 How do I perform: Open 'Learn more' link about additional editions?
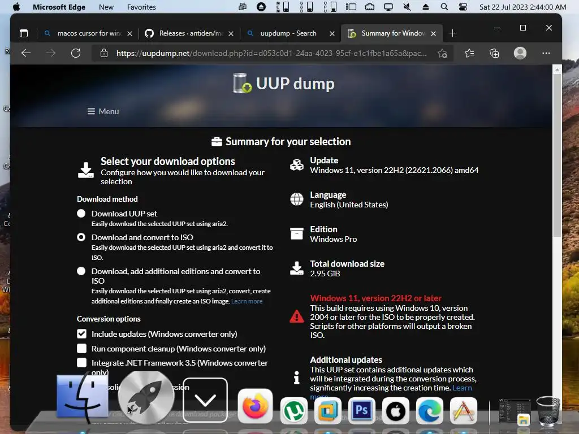247,301
